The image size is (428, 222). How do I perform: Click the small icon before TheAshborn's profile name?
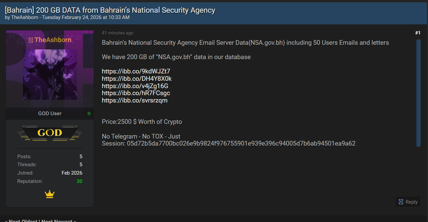click(31, 40)
